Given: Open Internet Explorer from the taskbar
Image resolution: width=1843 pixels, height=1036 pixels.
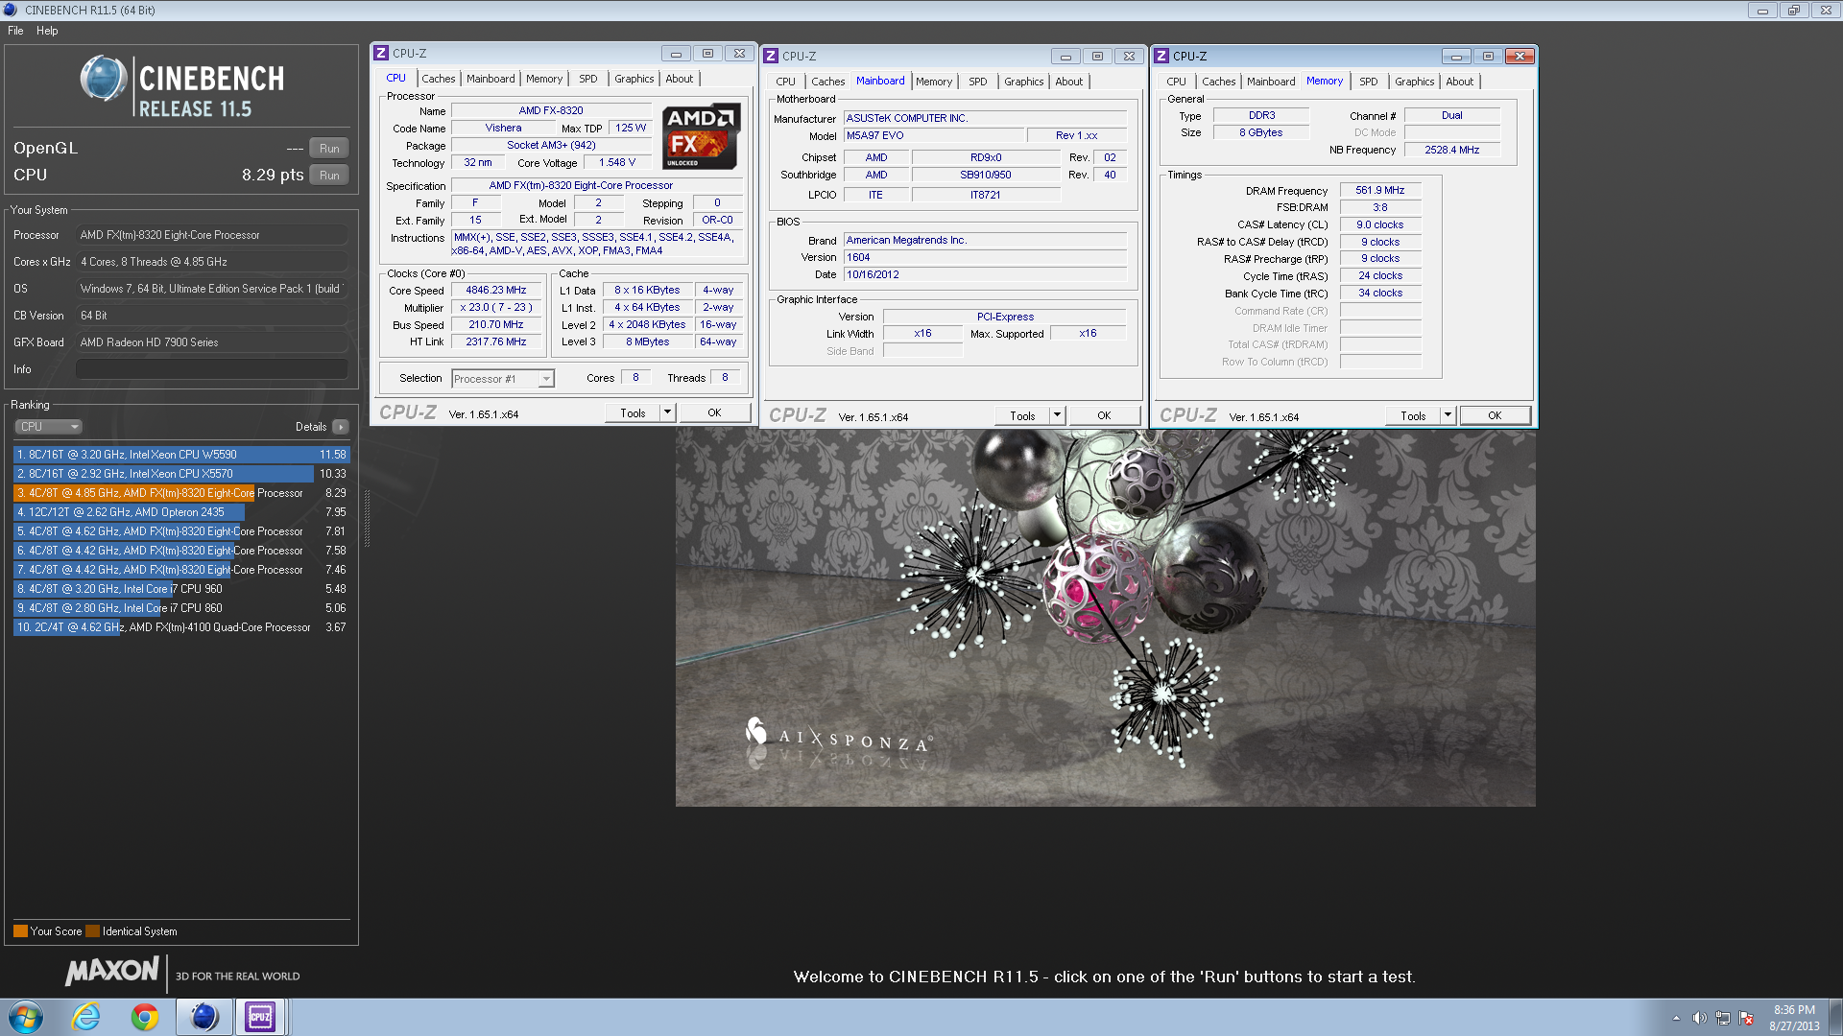Looking at the screenshot, I should [86, 1017].
